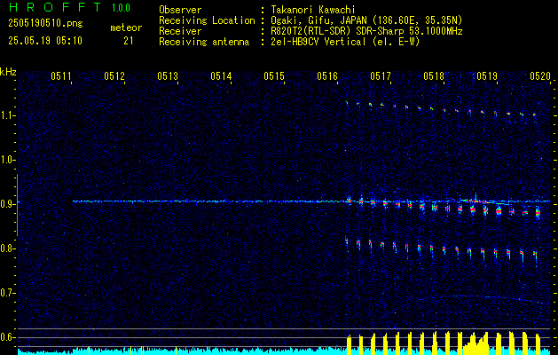Click the 0.8 kHz axis label
The image size is (558, 355).
point(6,248)
